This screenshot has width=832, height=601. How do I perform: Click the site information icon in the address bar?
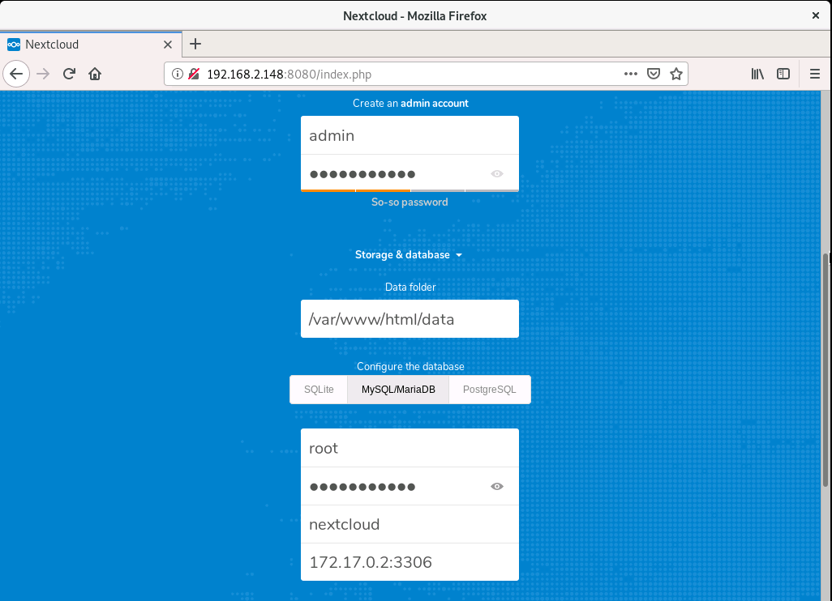coord(177,73)
